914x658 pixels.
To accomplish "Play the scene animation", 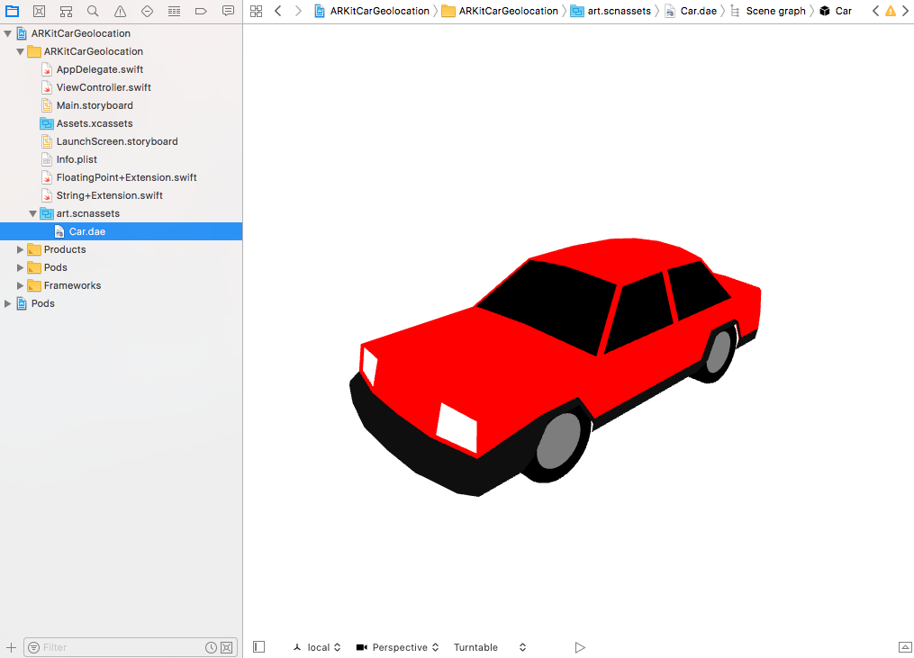I will point(580,647).
